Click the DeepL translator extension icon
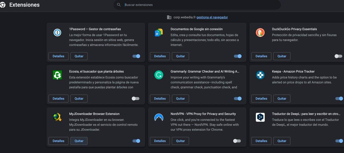 tap(260, 117)
